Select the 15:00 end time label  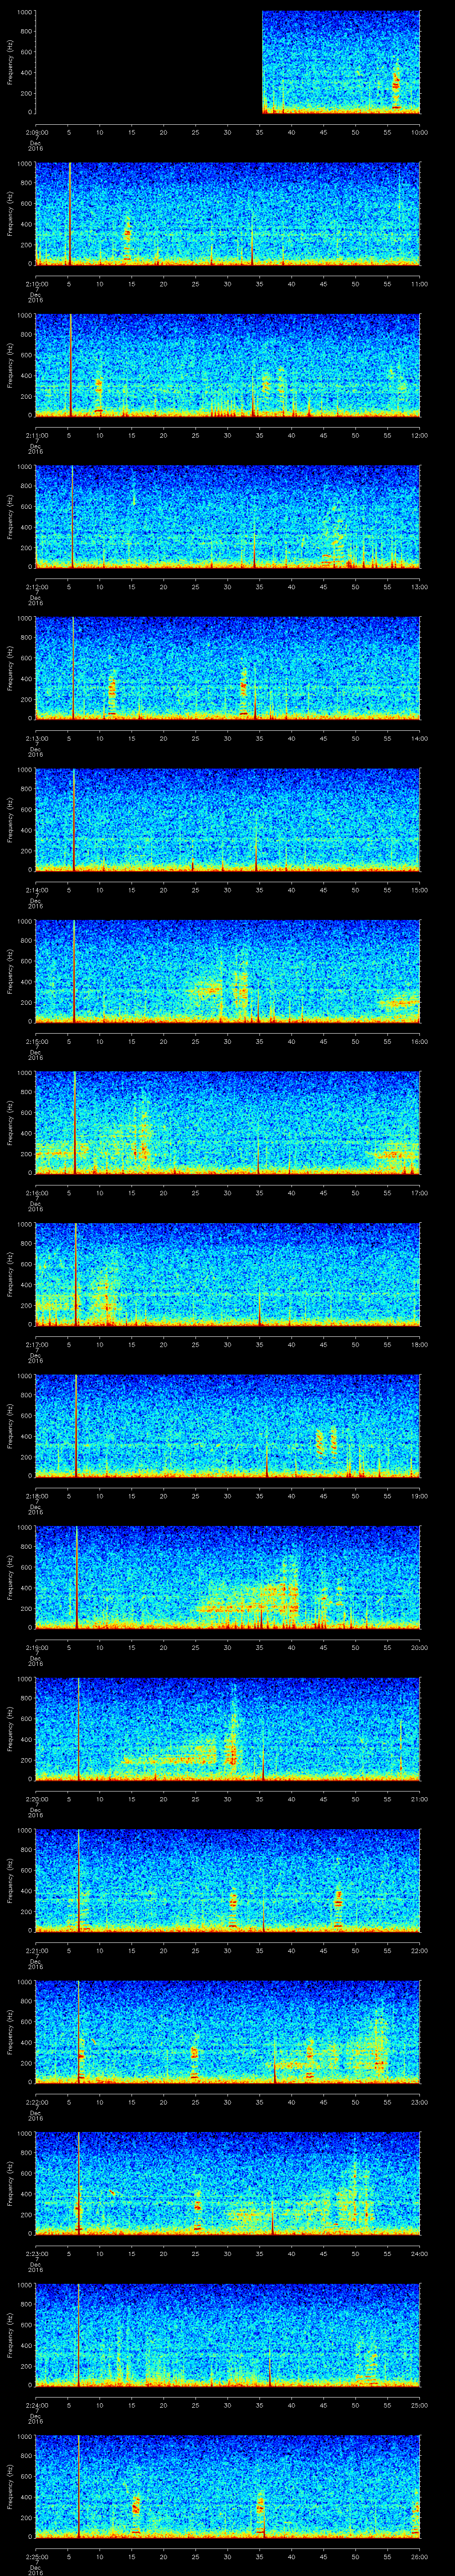pyautogui.click(x=419, y=890)
